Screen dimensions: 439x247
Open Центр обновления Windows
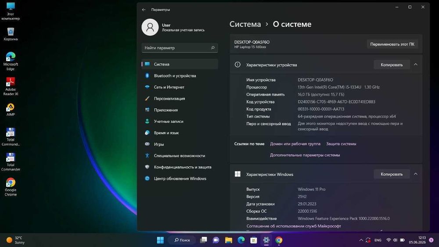(x=180, y=179)
